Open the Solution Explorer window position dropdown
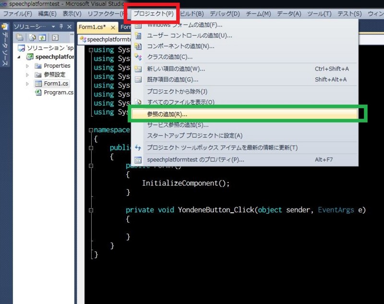The height and width of the screenshot is (304, 384). [x=53, y=26]
